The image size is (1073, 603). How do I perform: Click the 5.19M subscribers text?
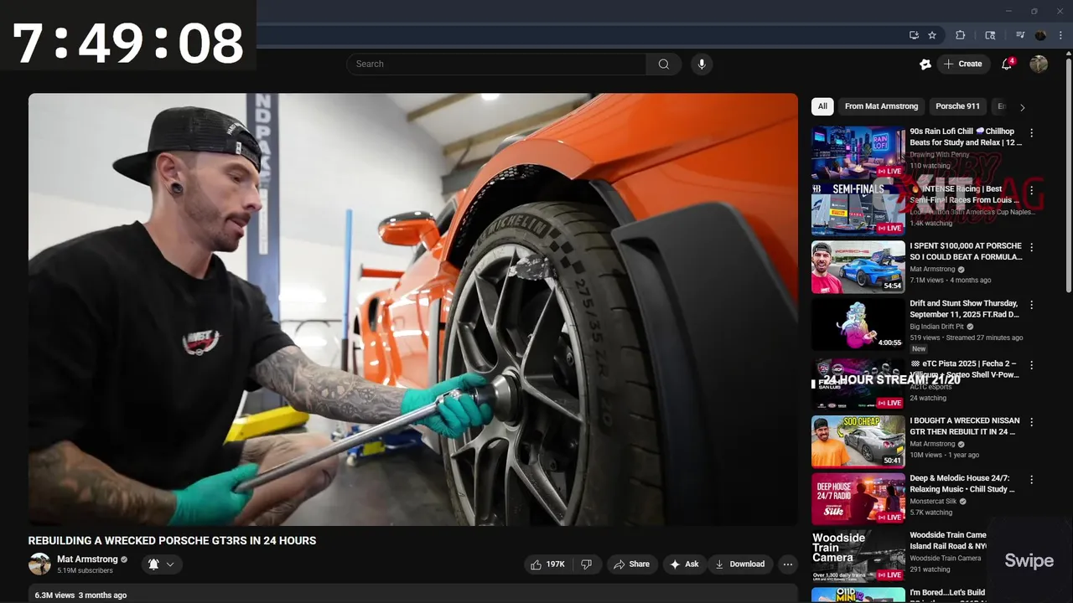coord(85,571)
